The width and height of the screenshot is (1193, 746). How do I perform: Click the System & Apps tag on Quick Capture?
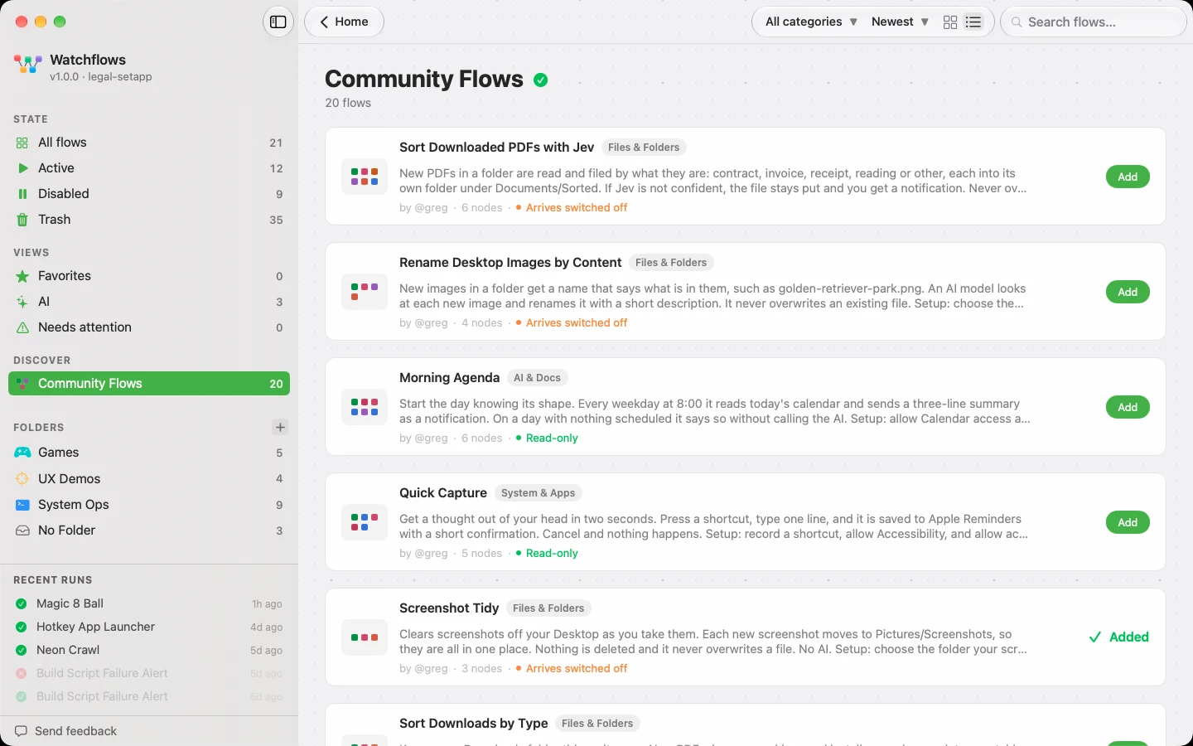538,493
